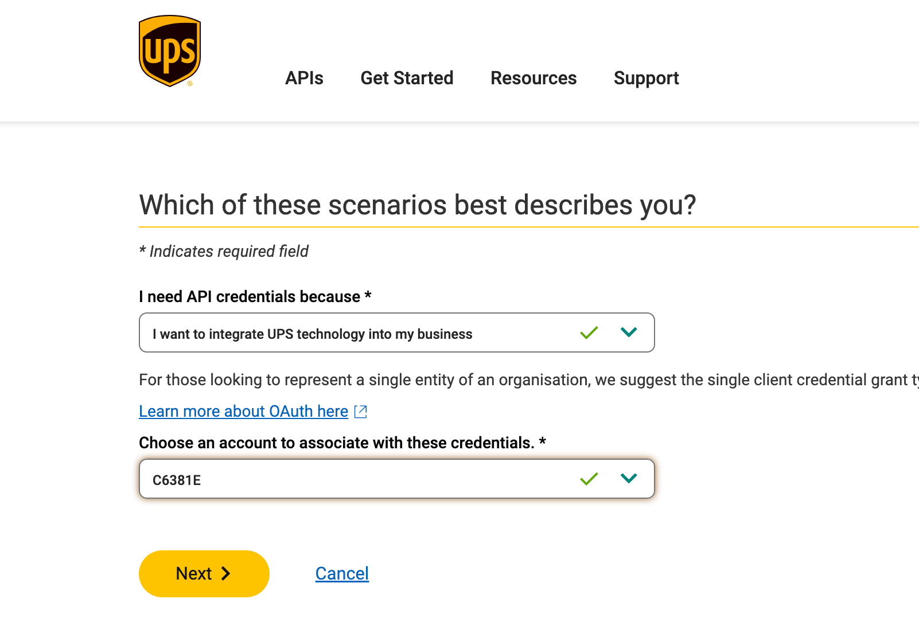Open the C6381E account dropdown

(x=356, y=479)
